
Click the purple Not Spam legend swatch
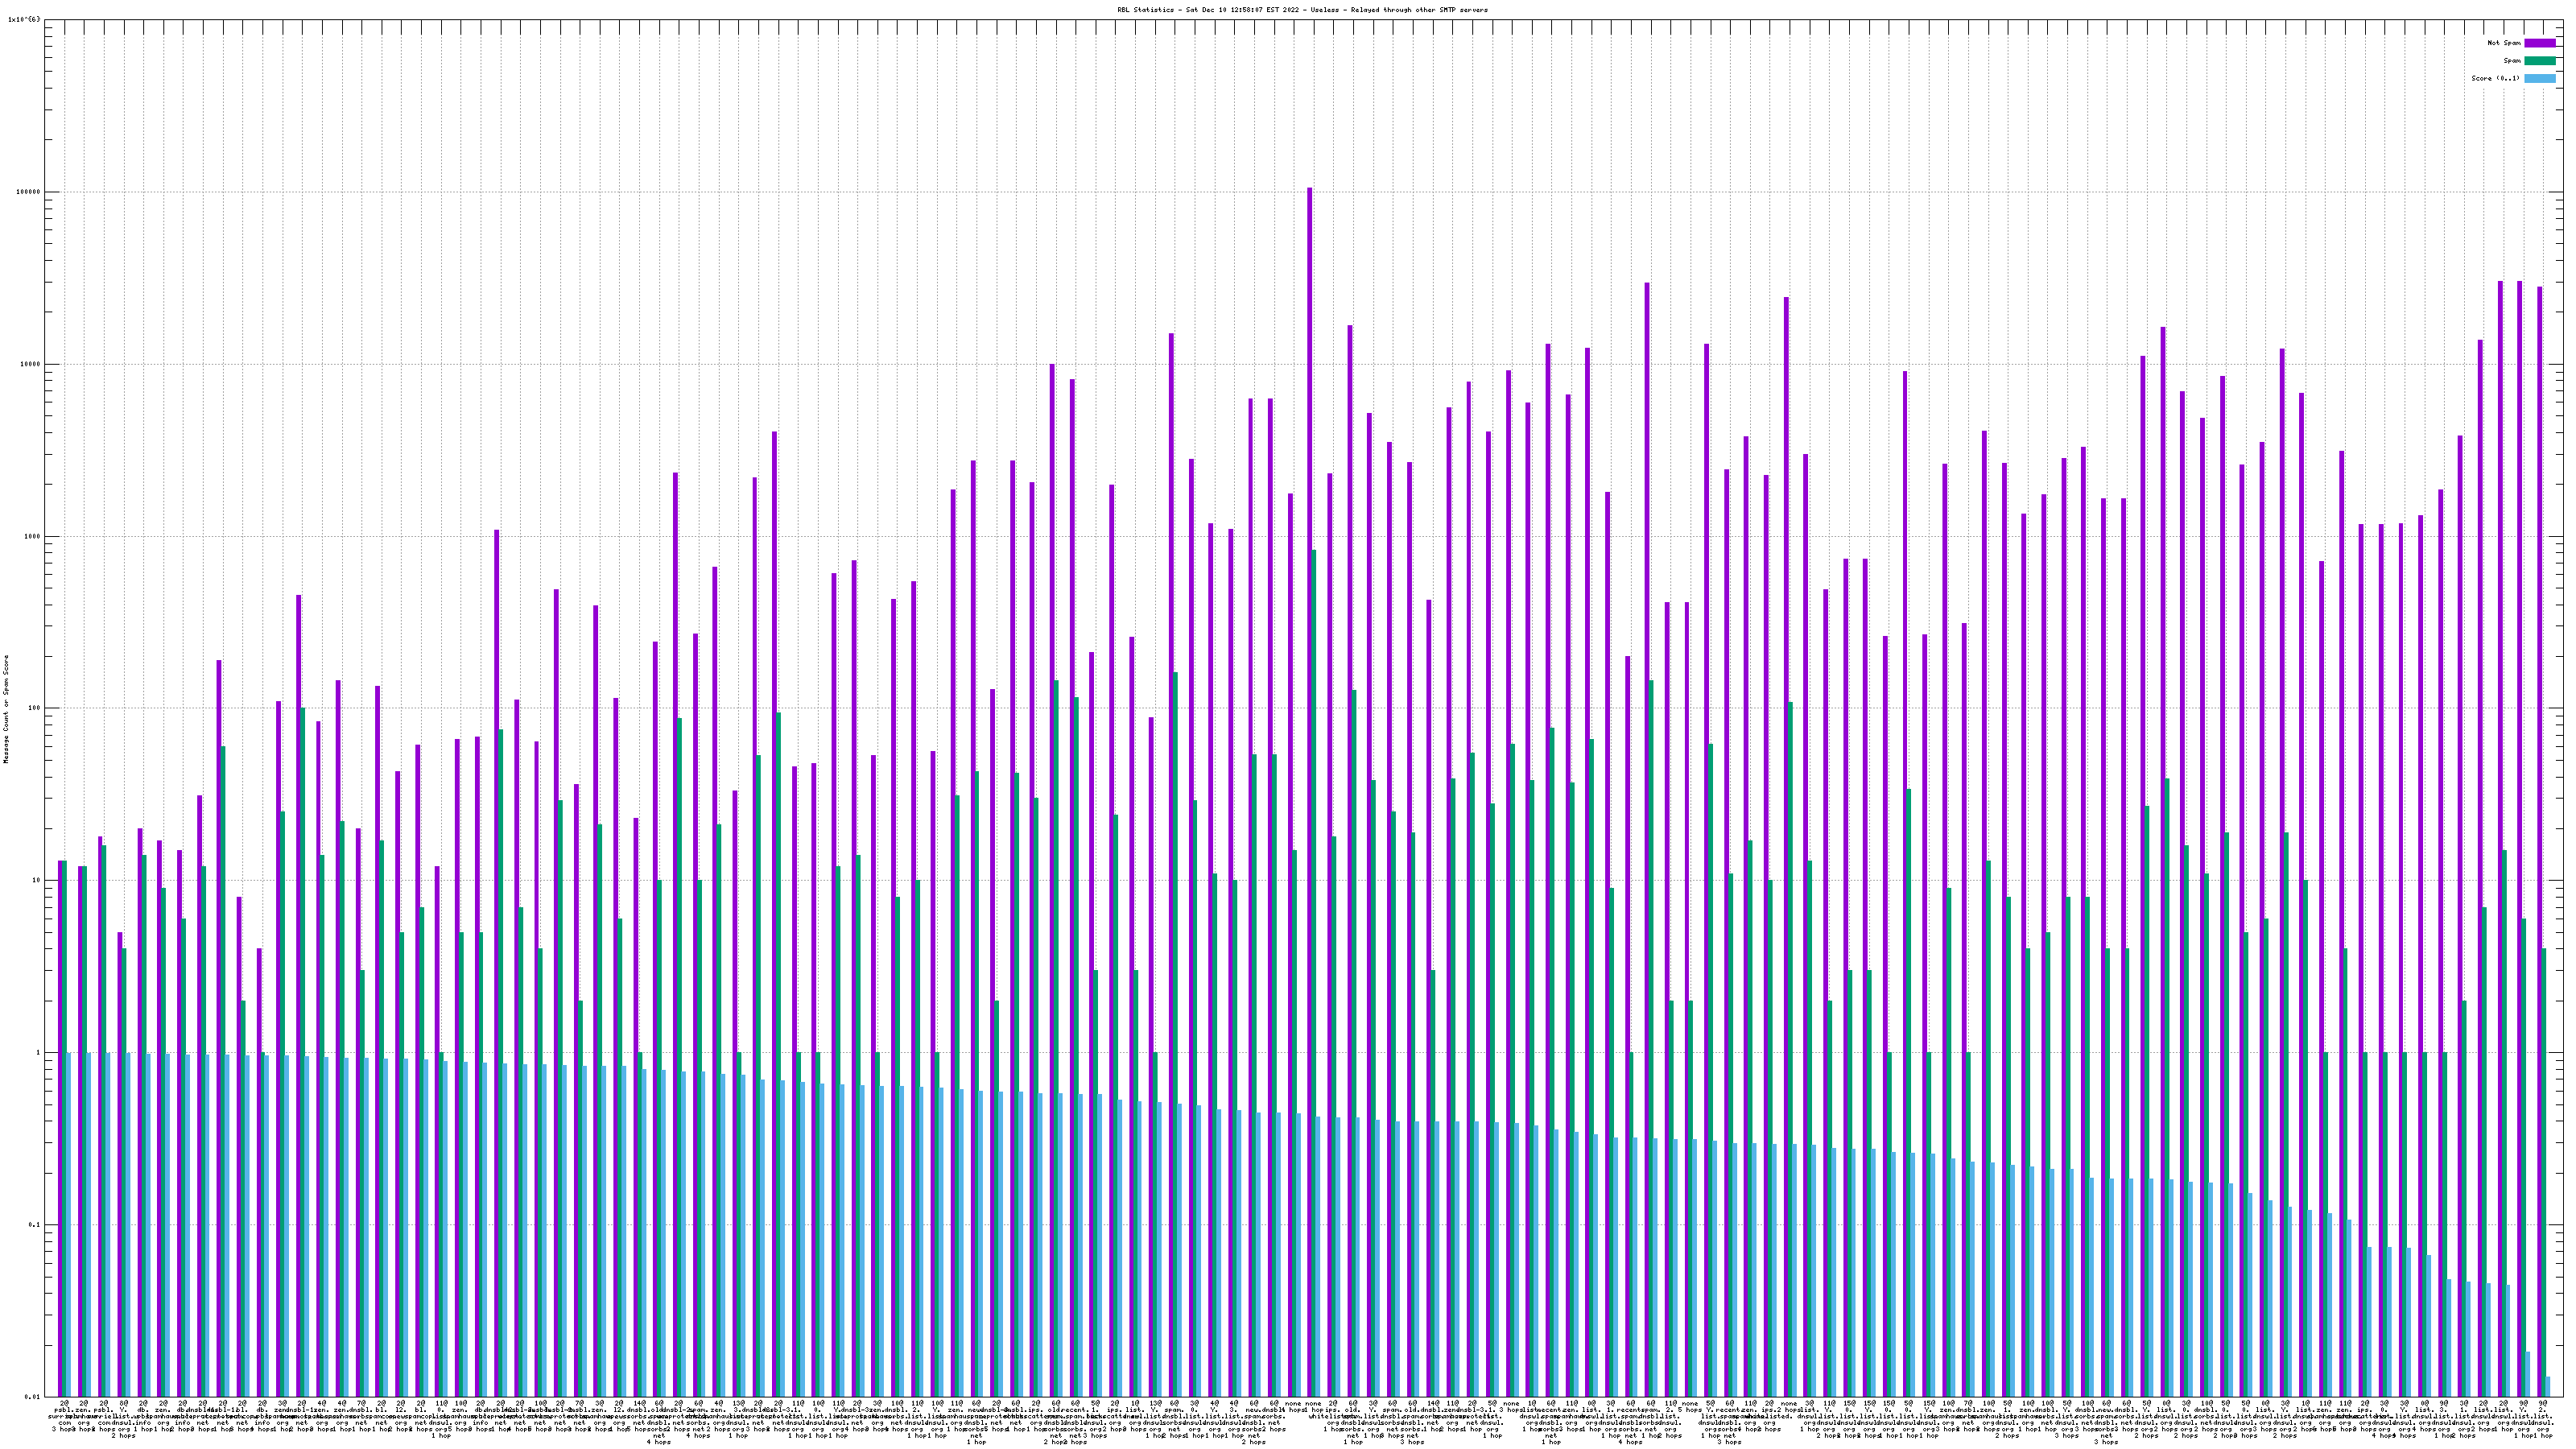click(2539, 43)
